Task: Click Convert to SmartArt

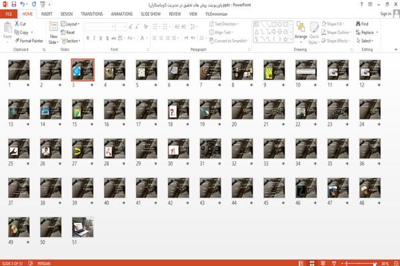Action: (x=229, y=41)
